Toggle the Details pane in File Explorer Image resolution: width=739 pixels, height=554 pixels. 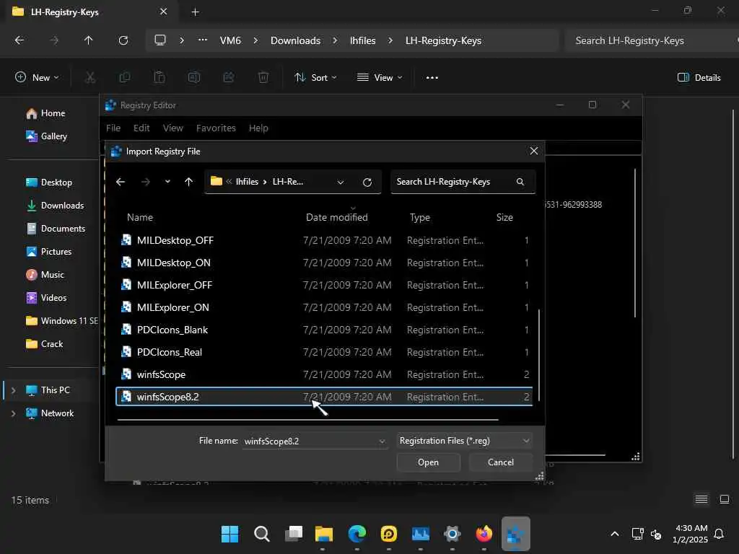point(699,78)
